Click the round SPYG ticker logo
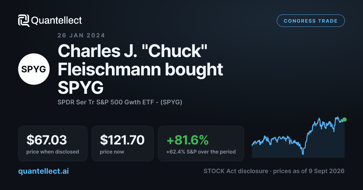The width and height of the screenshot is (363, 190). tap(34, 69)
